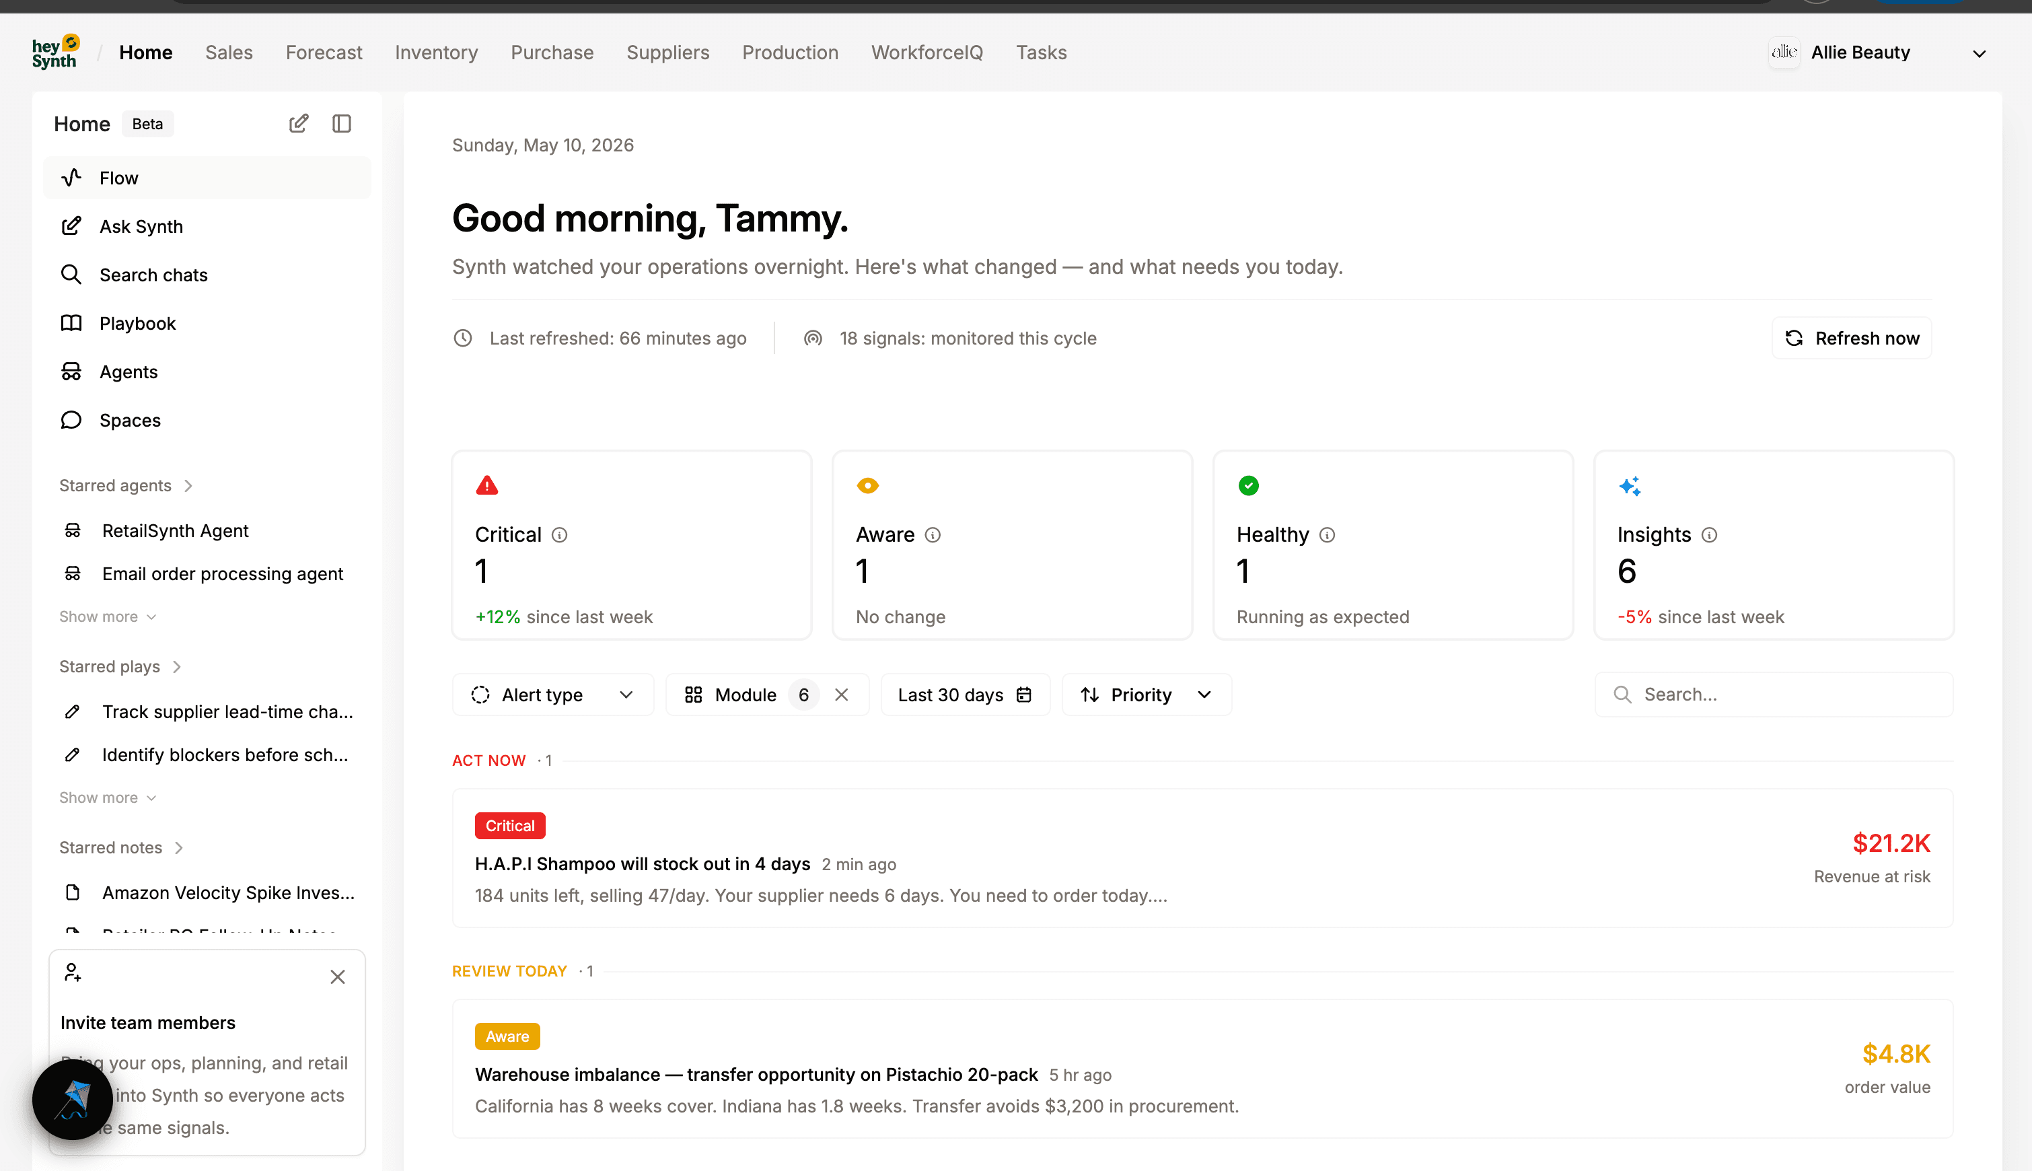
Task: Click the heySynth logo
Action: click(55, 52)
